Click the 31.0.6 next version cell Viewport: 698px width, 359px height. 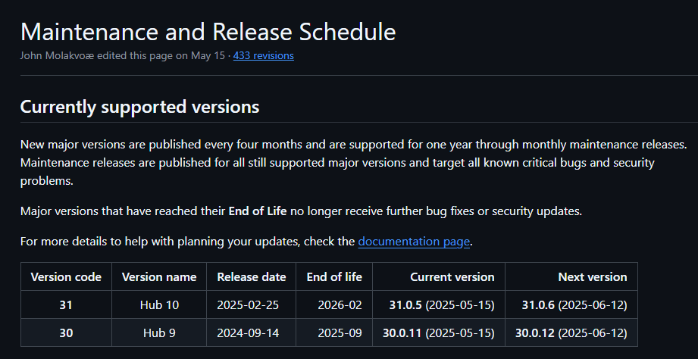(x=571, y=304)
